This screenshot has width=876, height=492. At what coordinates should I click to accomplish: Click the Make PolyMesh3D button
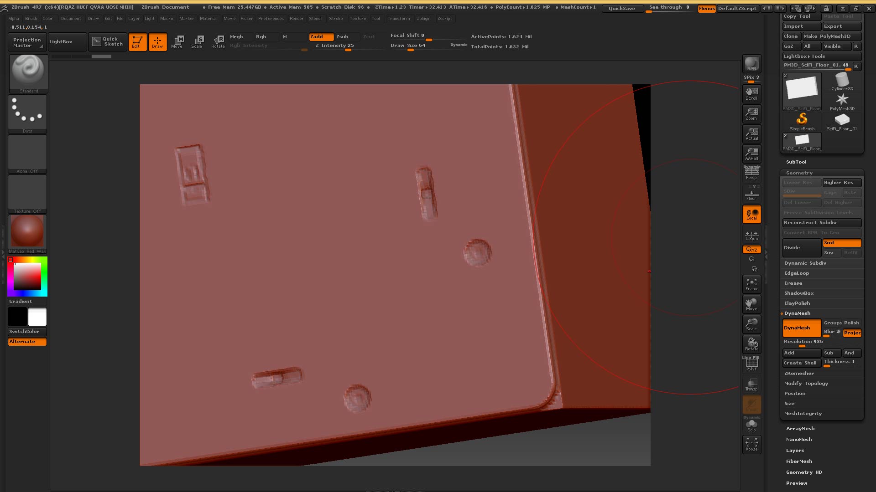[832, 36]
